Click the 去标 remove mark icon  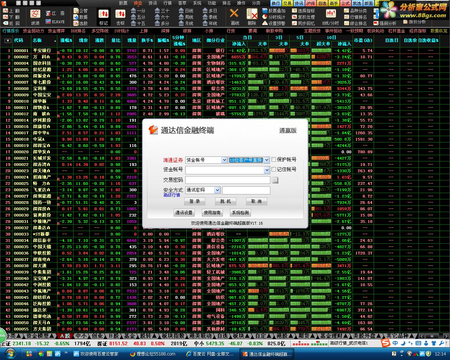coord(120,17)
